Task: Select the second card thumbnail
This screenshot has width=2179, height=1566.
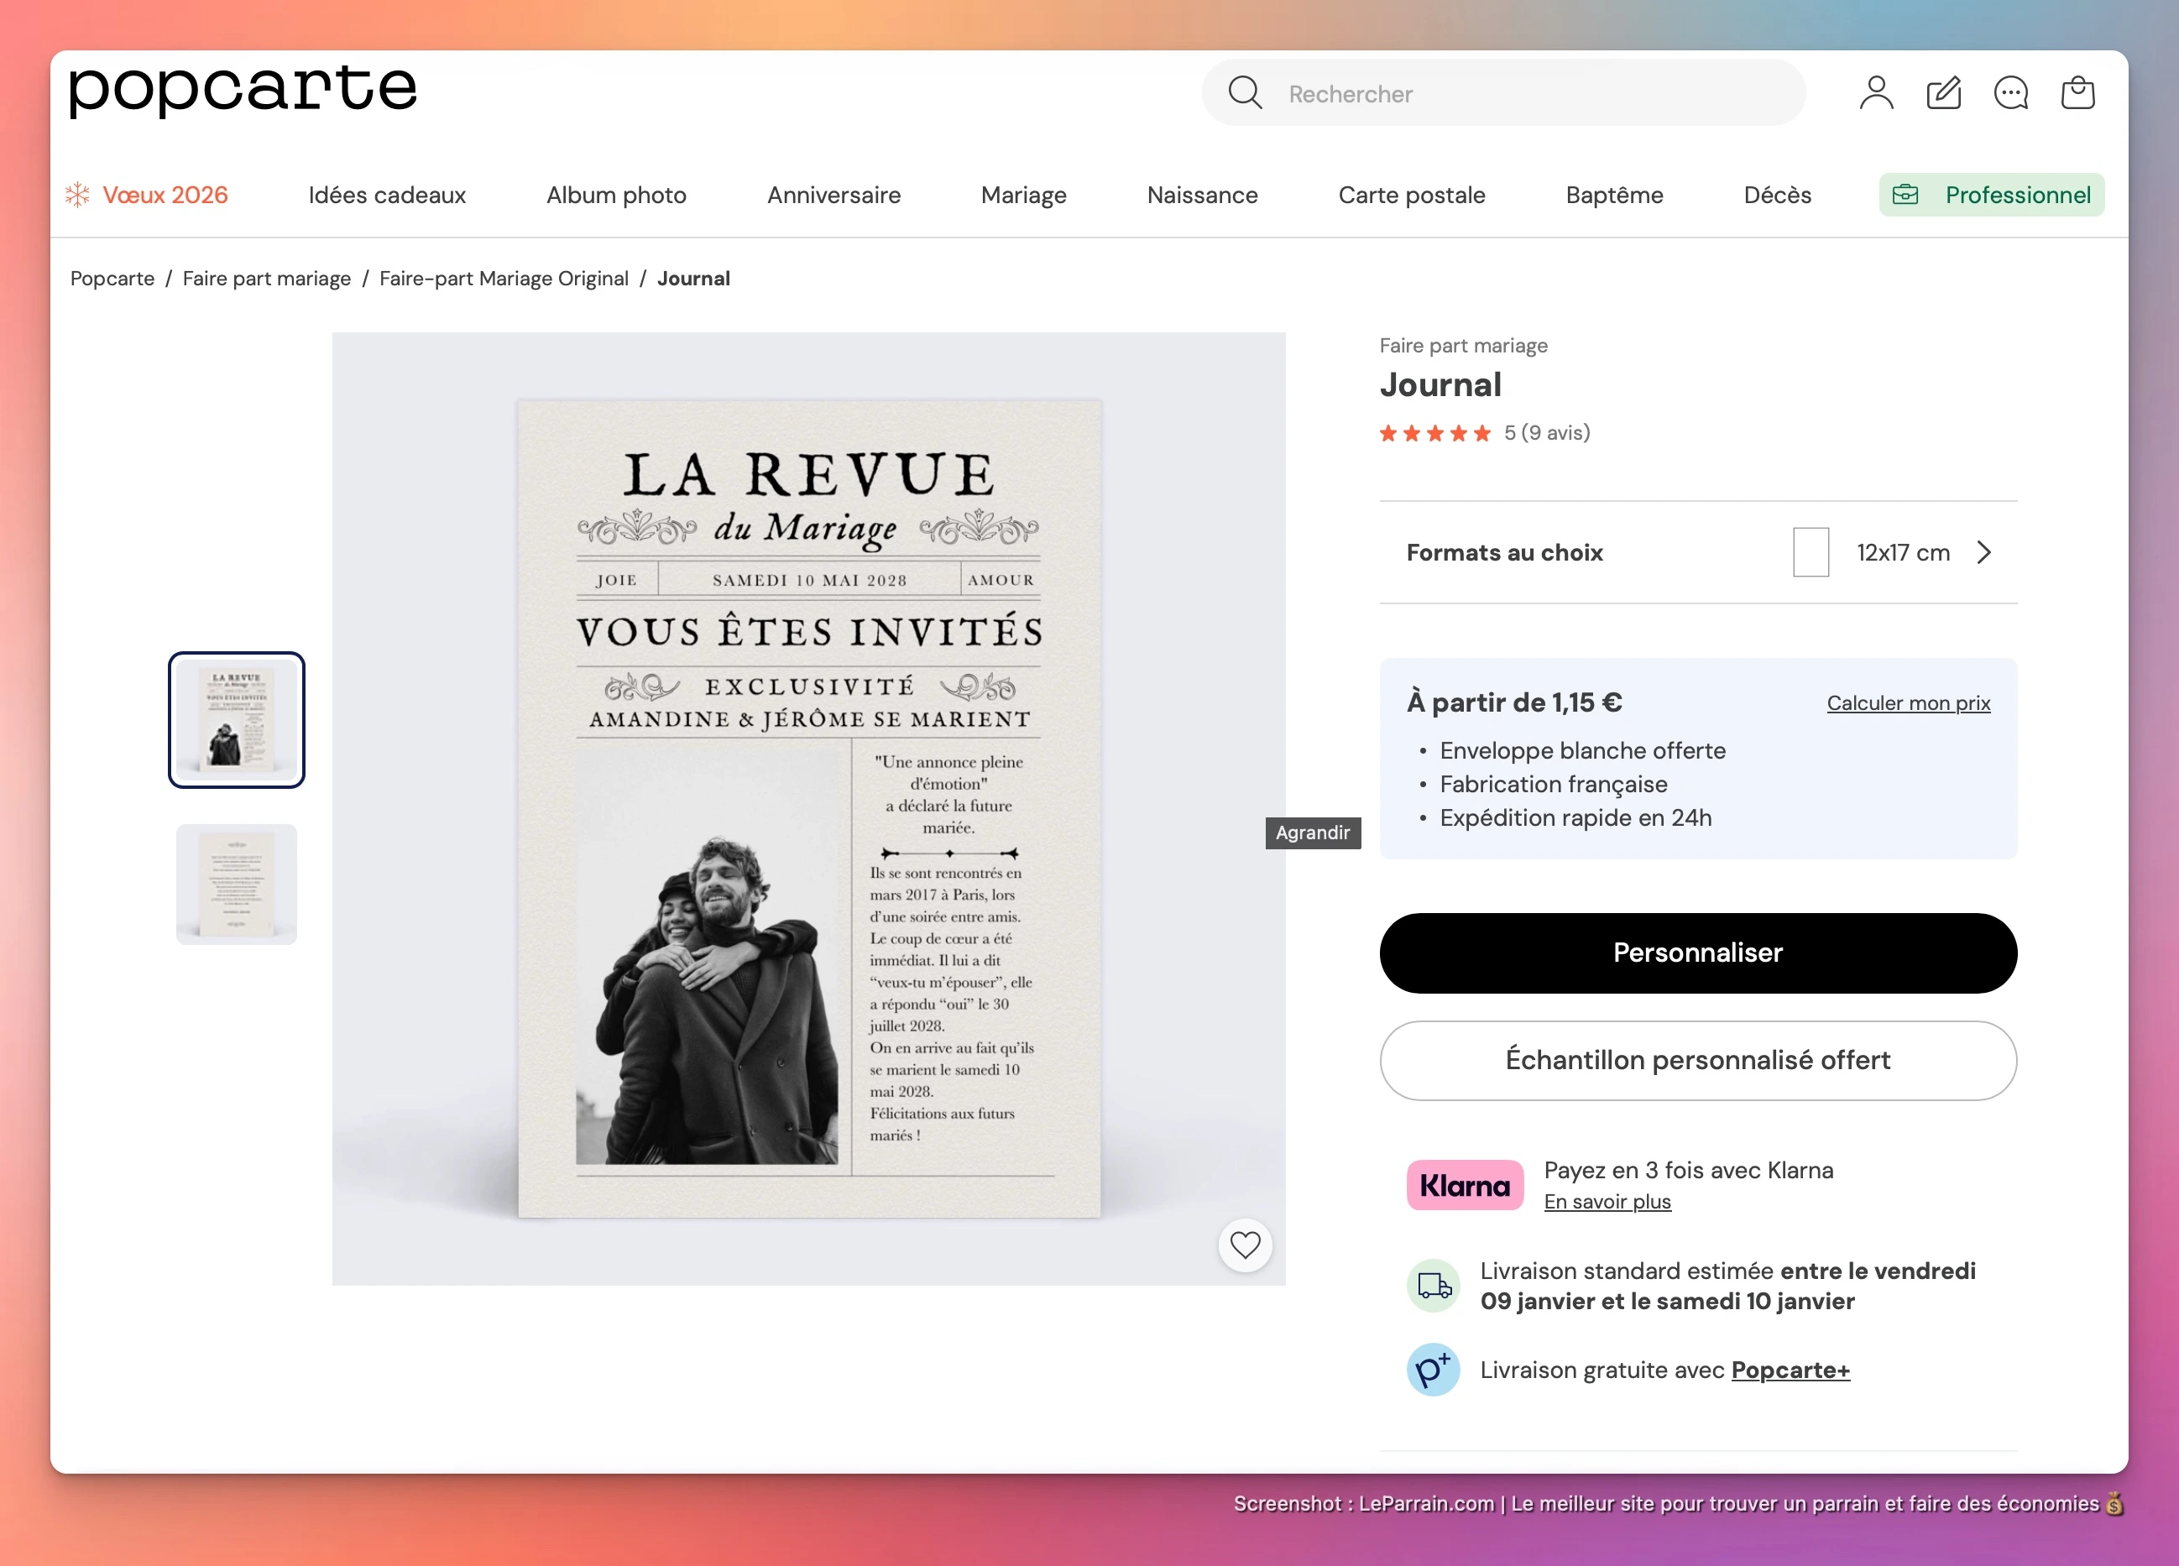Action: [237, 883]
